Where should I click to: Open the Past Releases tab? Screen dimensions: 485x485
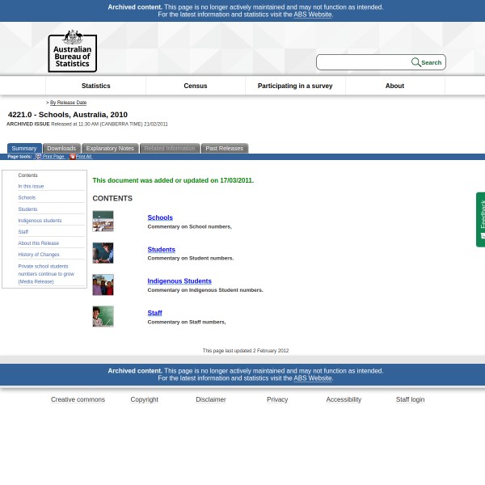[x=224, y=149]
